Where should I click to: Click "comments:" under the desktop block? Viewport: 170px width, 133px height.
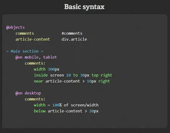click(35, 99)
